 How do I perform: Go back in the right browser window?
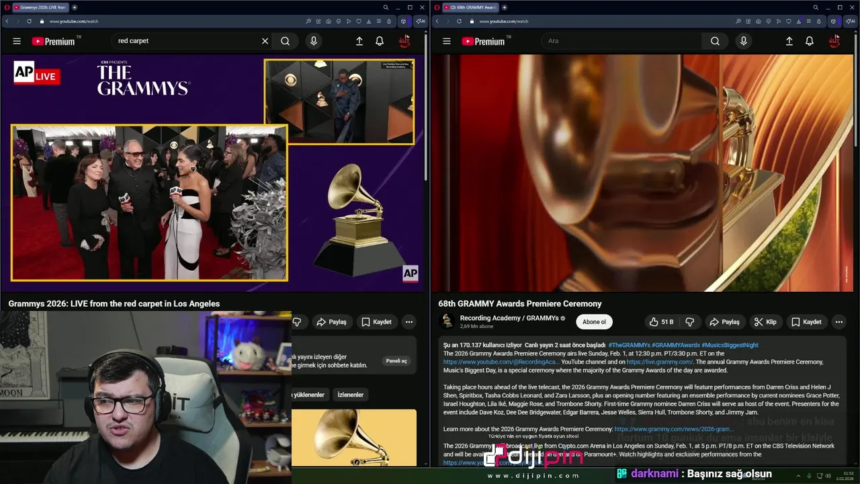pyautogui.click(x=437, y=22)
